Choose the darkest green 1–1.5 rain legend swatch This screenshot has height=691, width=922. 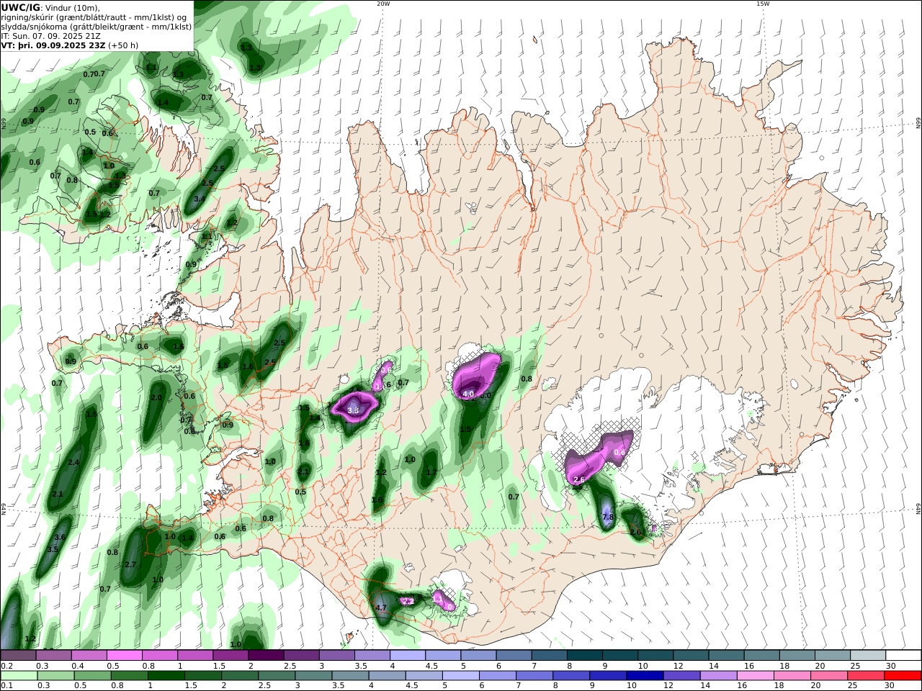[x=166, y=676]
